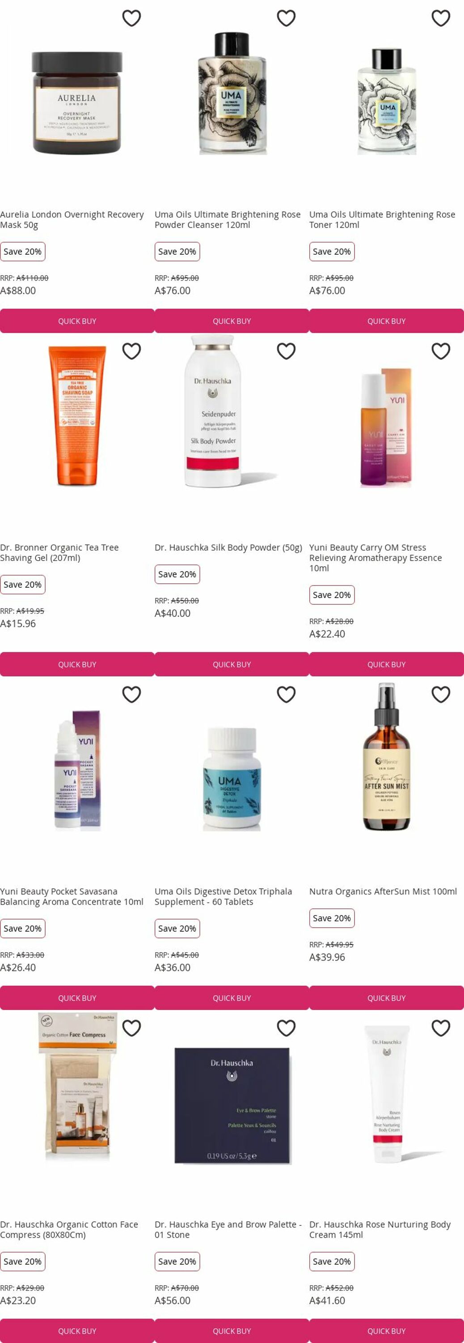Open Uma Oils Rose Toner 120ml product link
This screenshot has width=464, height=1343.
tap(382, 219)
